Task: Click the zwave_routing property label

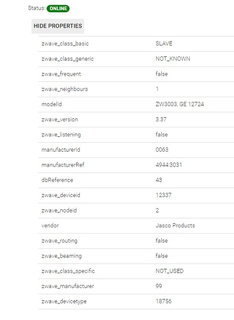Action: tap(59, 241)
